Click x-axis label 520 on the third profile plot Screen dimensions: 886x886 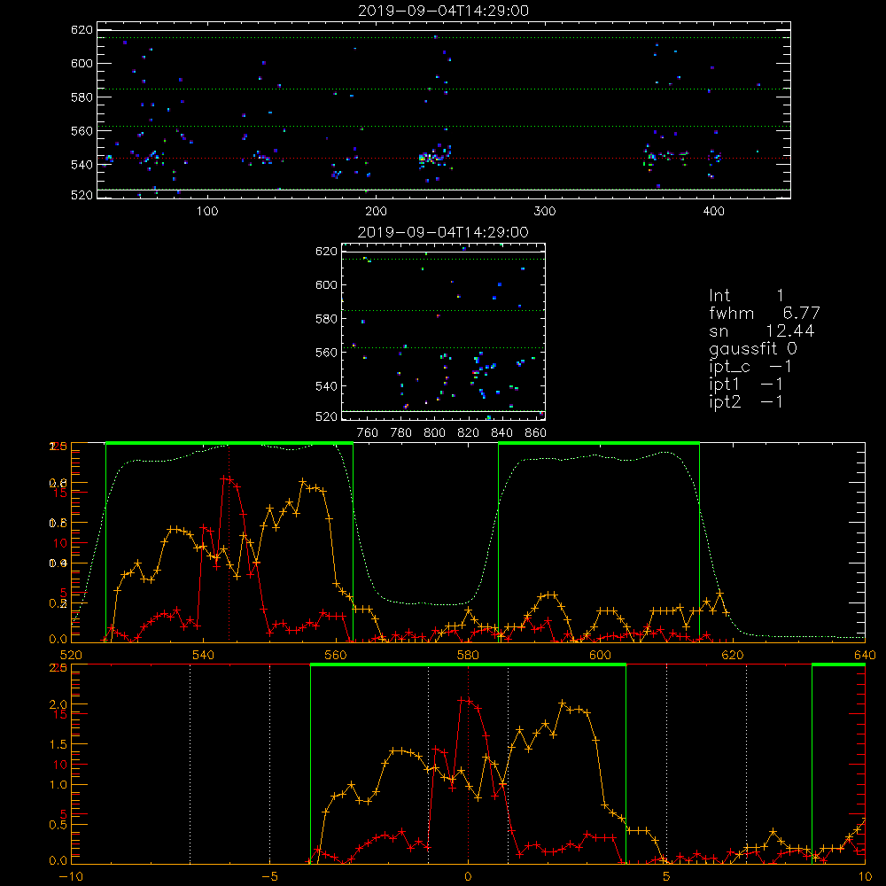coord(71,655)
